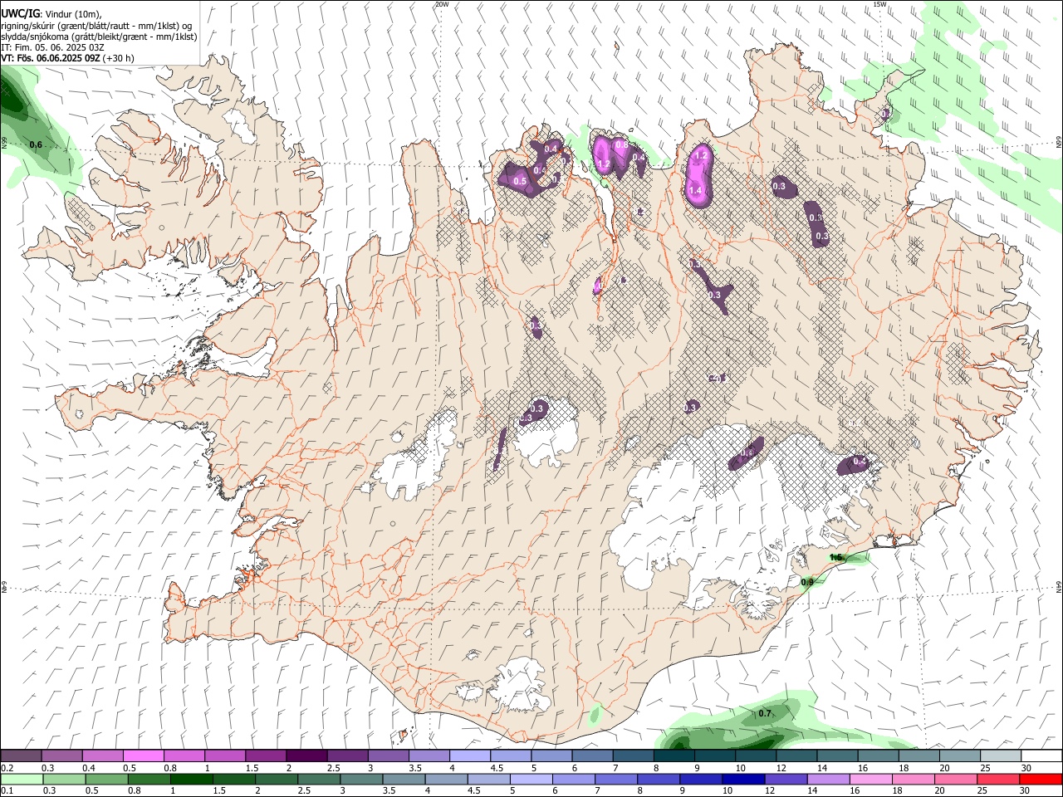
Task: Click the 0.1 label on the rain scale
Action: (x=7, y=790)
